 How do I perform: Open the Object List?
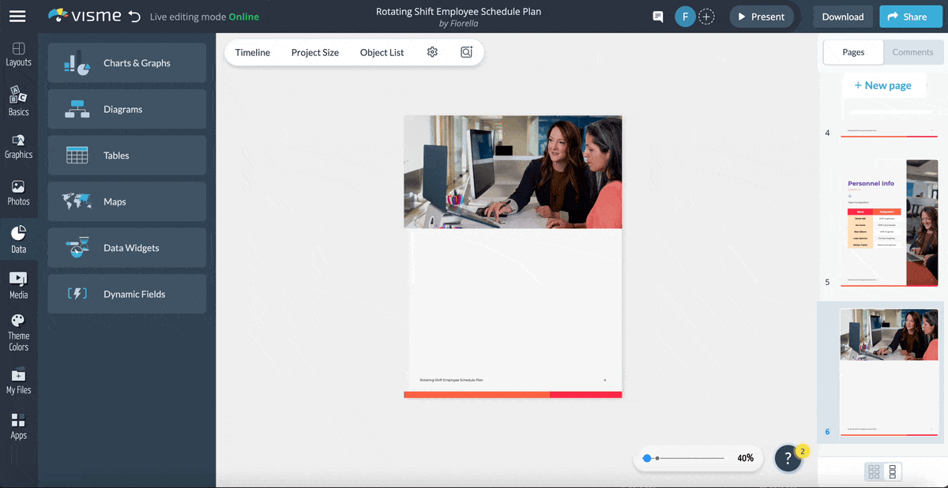tap(382, 52)
